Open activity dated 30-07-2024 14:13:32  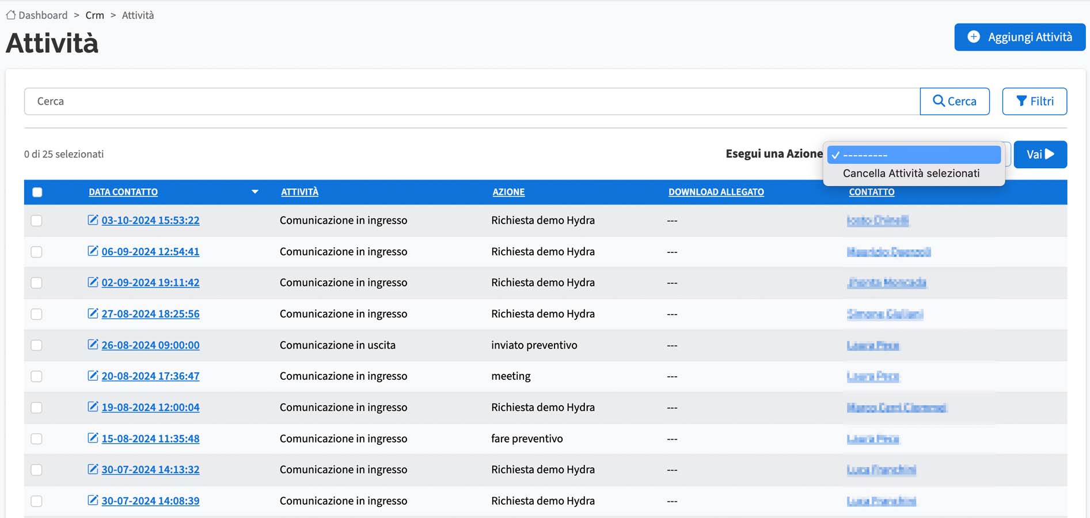pos(150,469)
